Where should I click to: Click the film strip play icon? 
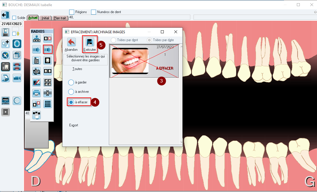click(x=6, y=112)
